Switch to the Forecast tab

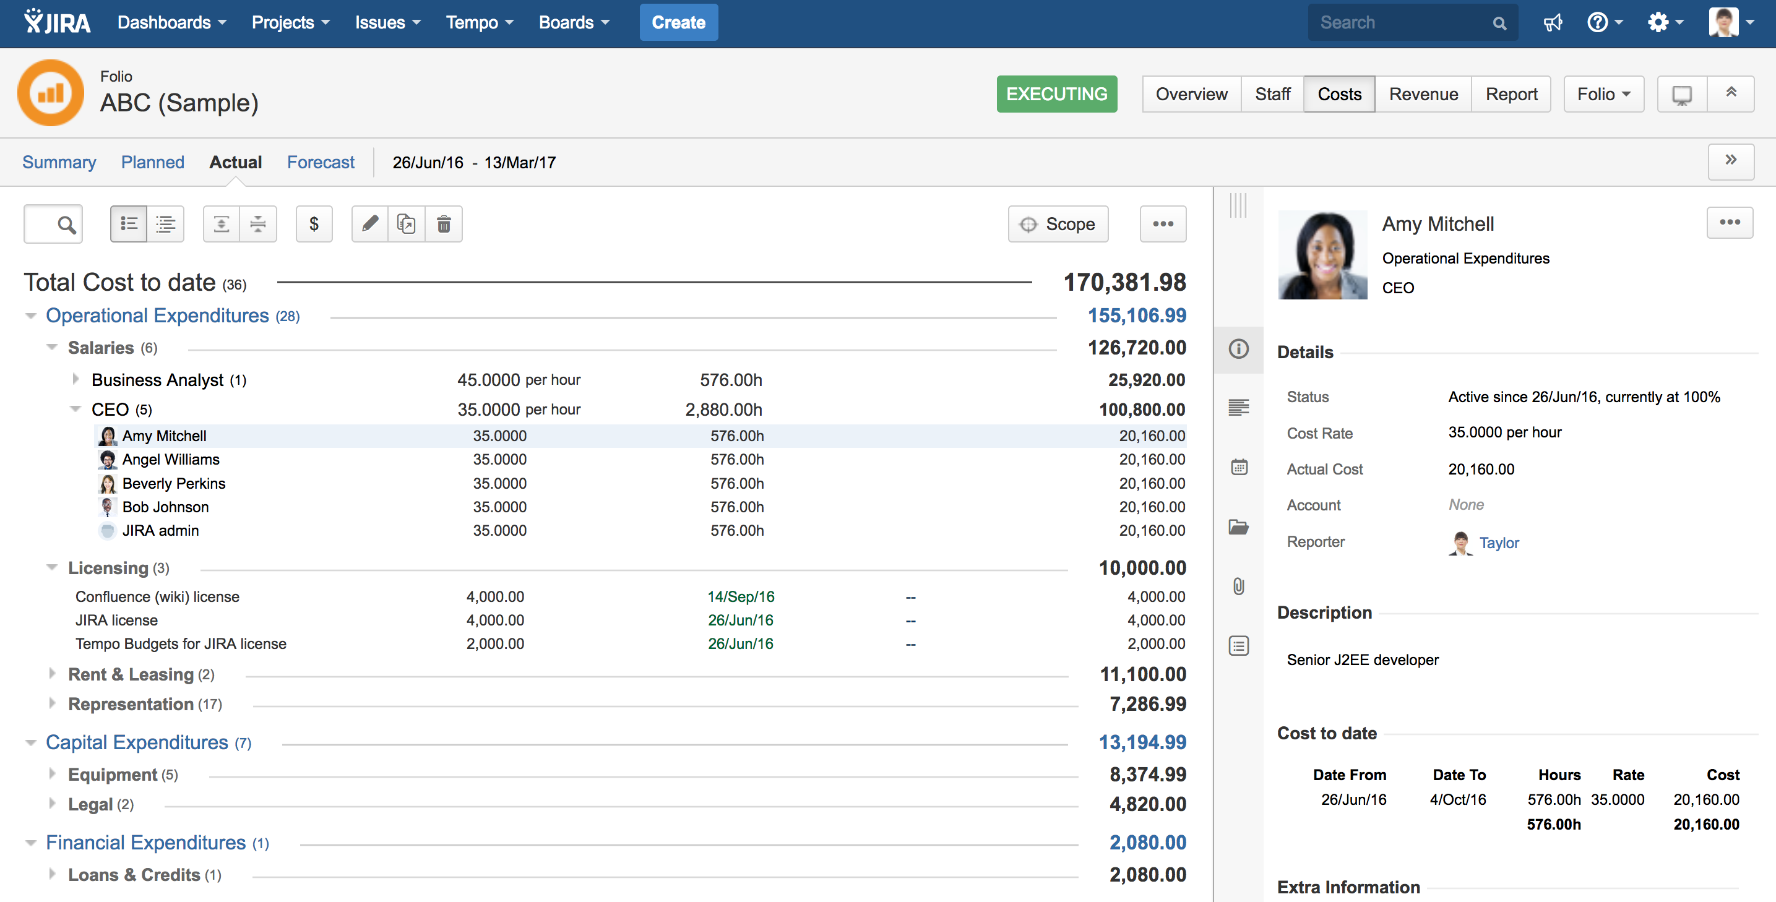(321, 162)
